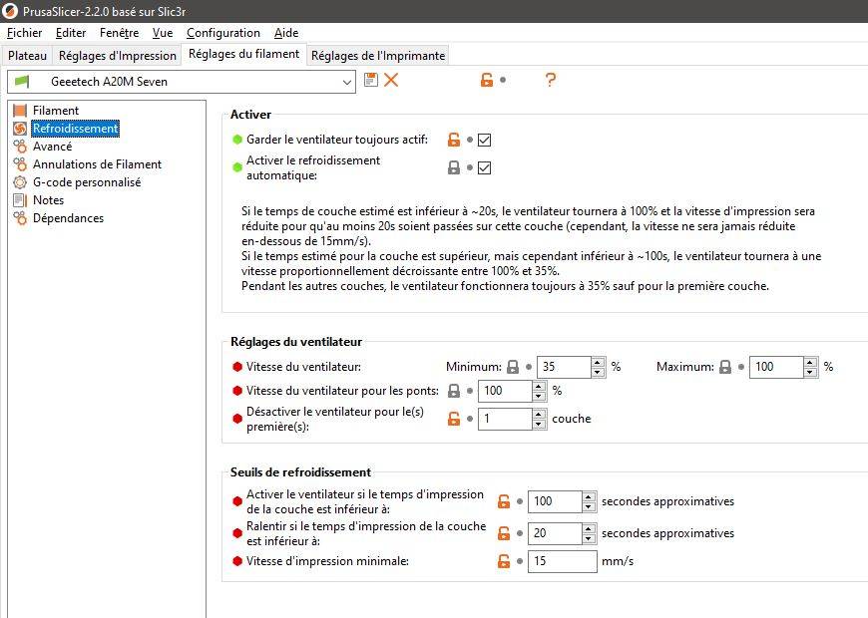Click orange lock for Désactiver le ventilateur première(s)
Screen dimensions: 868x618
click(x=454, y=419)
